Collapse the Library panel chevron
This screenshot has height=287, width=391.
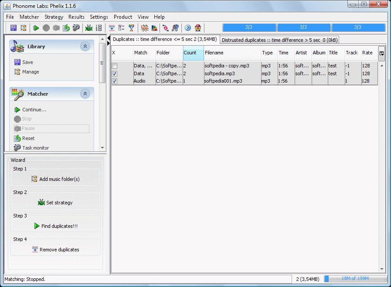click(85, 46)
